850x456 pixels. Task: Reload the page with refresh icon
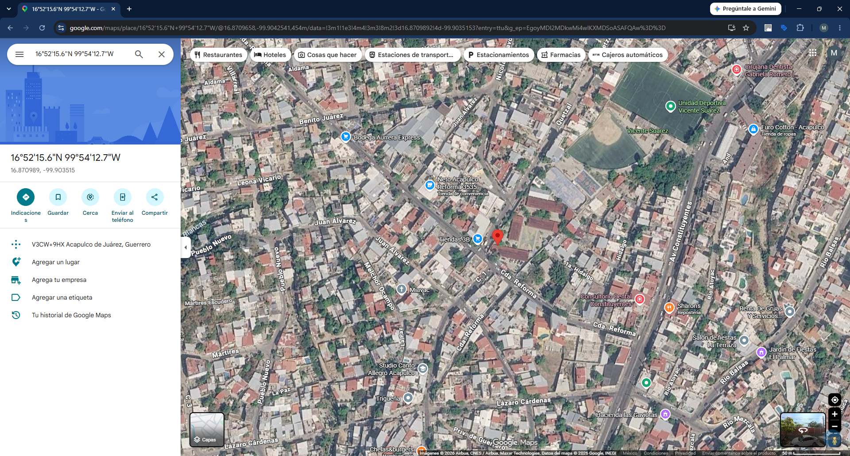tap(42, 28)
